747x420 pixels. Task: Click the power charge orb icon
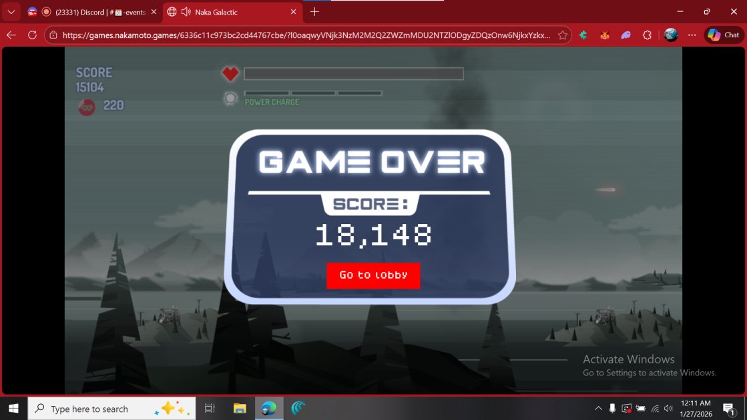click(x=230, y=98)
